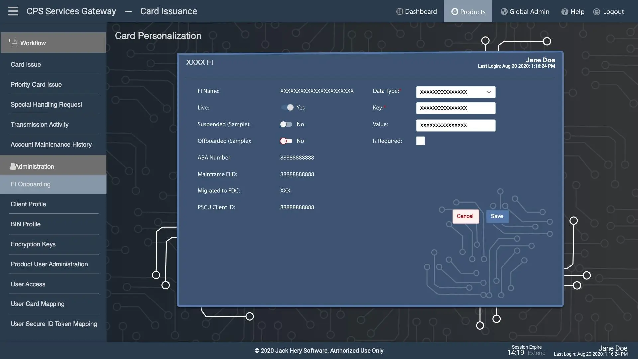Image resolution: width=638 pixels, height=359 pixels.
Task: Click the Cancel button
Action: (465, 216)
